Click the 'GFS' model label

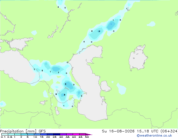pyautogui.click(x=42, y=131)
